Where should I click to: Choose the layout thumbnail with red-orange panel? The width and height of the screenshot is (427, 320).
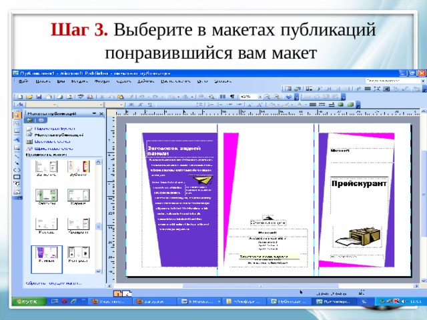[x=79, y=169]
